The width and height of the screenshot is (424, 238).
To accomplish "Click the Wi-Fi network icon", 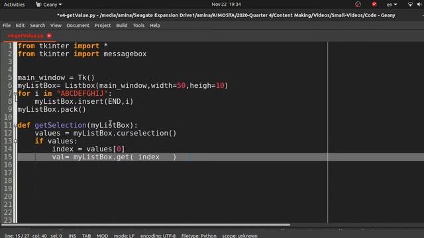I will tap(410, 5).
